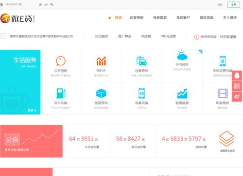
Task: Open the movie tickets film icon
Action: [x=223, y=93]
